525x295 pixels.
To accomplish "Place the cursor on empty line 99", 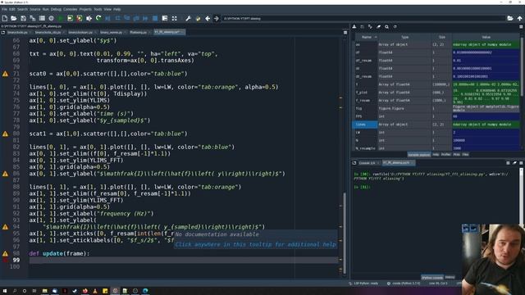I will point(184,260).
